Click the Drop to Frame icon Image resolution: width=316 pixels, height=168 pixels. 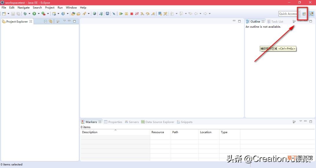pyautogui.click(x=160, y=14)
